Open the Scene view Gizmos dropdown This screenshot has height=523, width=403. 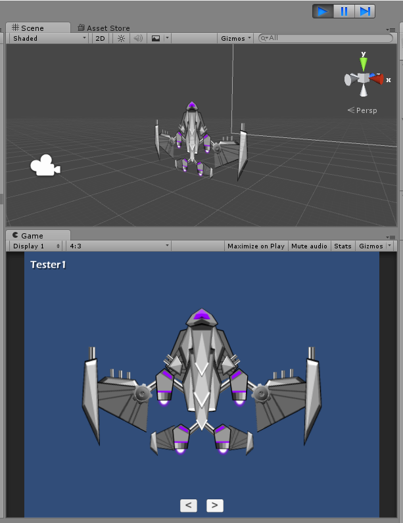coord(235,38)
